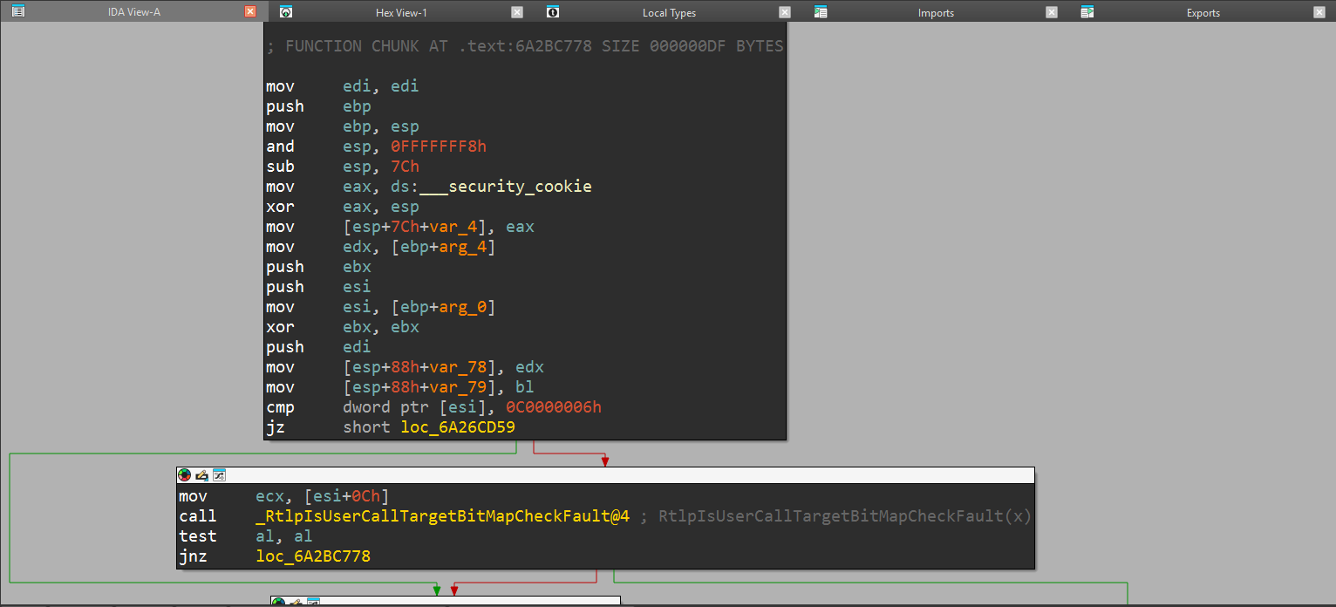Image resolution: width=1336 pixels, height=607 pixels.
Task: Select the 'push ebx' instruction
Action: [318, 267]
